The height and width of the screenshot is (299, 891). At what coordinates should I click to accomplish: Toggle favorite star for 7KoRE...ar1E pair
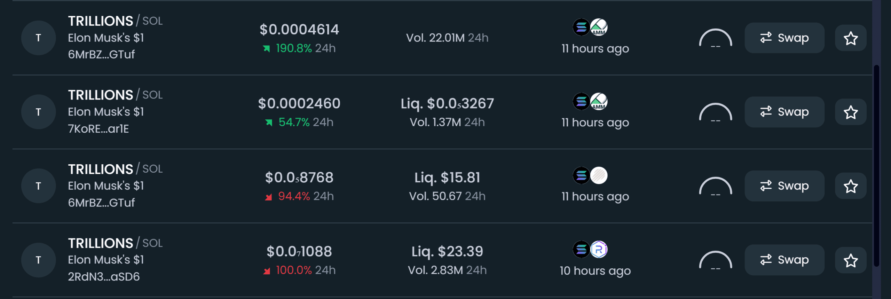pyautogui.click(x=851, y=112)
